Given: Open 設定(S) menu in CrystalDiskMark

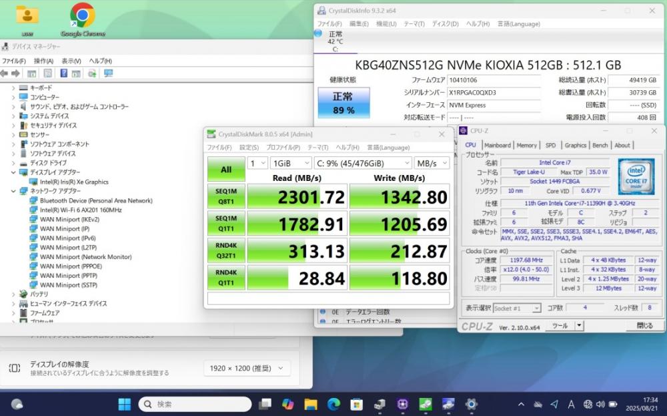Looking at the screenshot, I should coord(249,148).
